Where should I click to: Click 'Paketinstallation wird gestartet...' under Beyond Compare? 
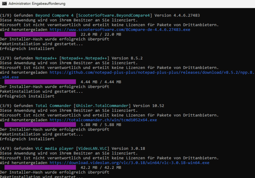point(41,44)
